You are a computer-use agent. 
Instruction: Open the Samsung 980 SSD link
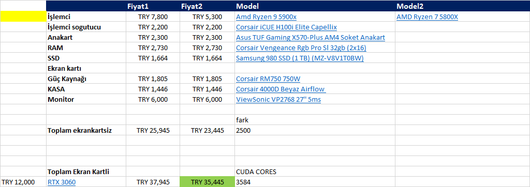pos(300,58)
